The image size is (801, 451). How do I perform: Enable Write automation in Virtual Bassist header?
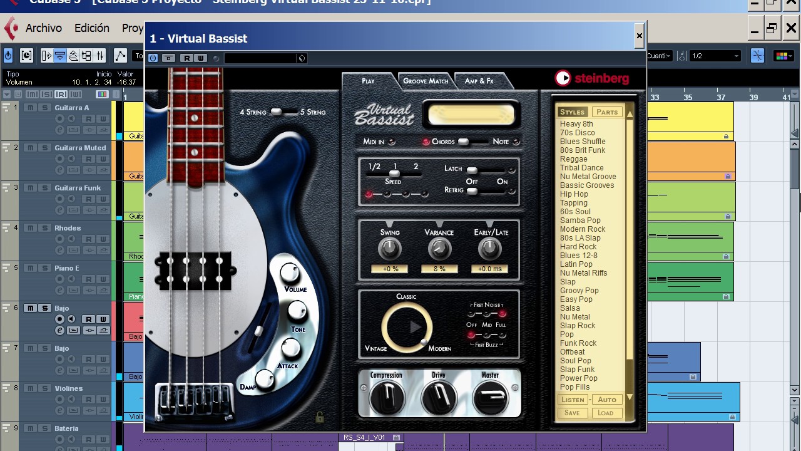pyautogui.click(x=200, y=58)
